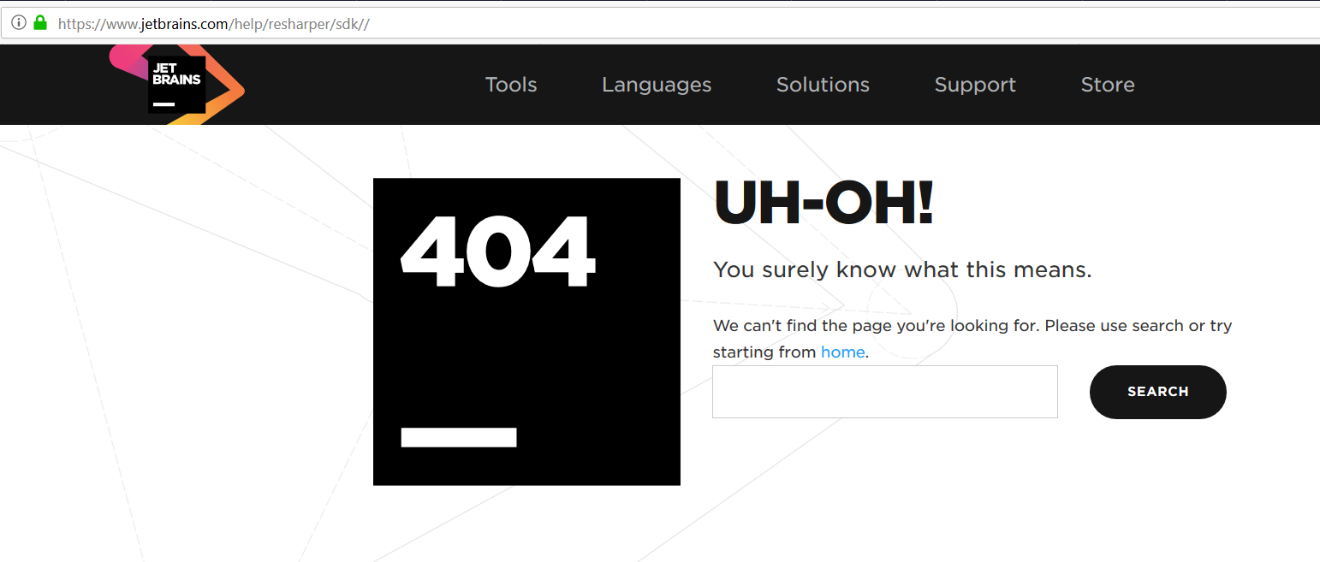
Task: Open the Tools menu
Action: (510, 85)
